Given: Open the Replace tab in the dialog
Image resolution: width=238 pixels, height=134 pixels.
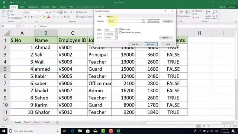Looking at the screenshot, I should 110,16.
